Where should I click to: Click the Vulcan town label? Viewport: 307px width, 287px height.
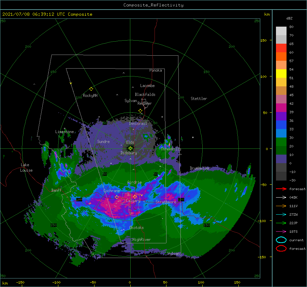pos(173,254)
